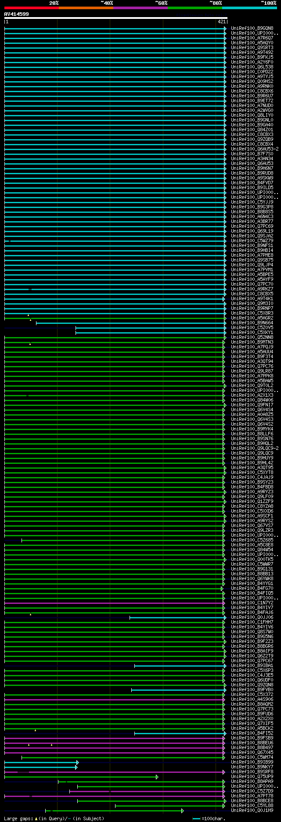Select hit label UniRef100_Q6L538

coord(252,67)
